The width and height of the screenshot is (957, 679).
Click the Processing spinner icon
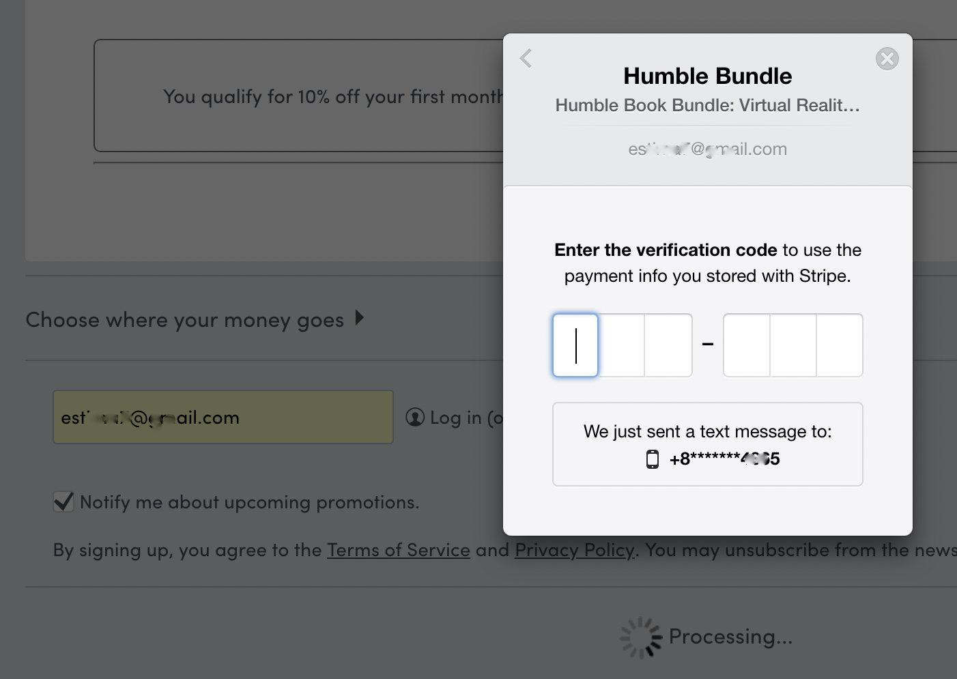point(640,637)
